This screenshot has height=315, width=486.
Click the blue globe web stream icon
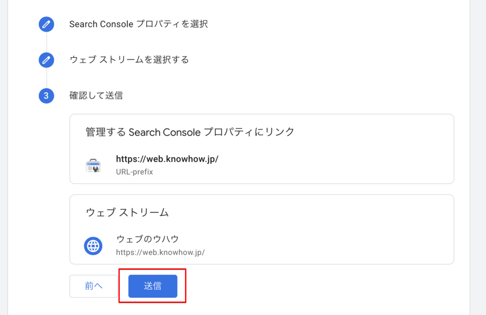pos(93,246)
